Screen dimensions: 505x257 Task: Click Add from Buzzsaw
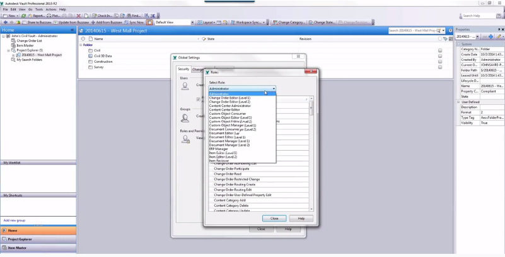coord(107,23)
